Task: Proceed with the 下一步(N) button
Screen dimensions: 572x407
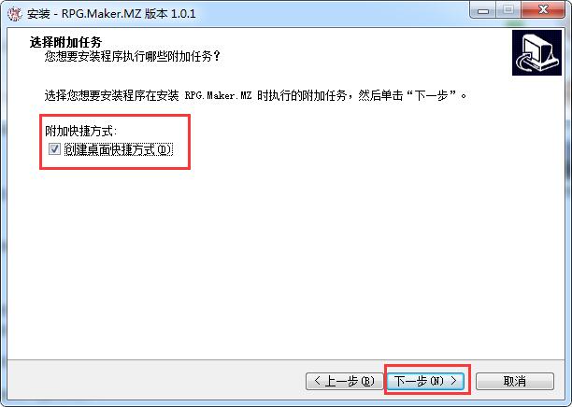Action: pos(425,381)
